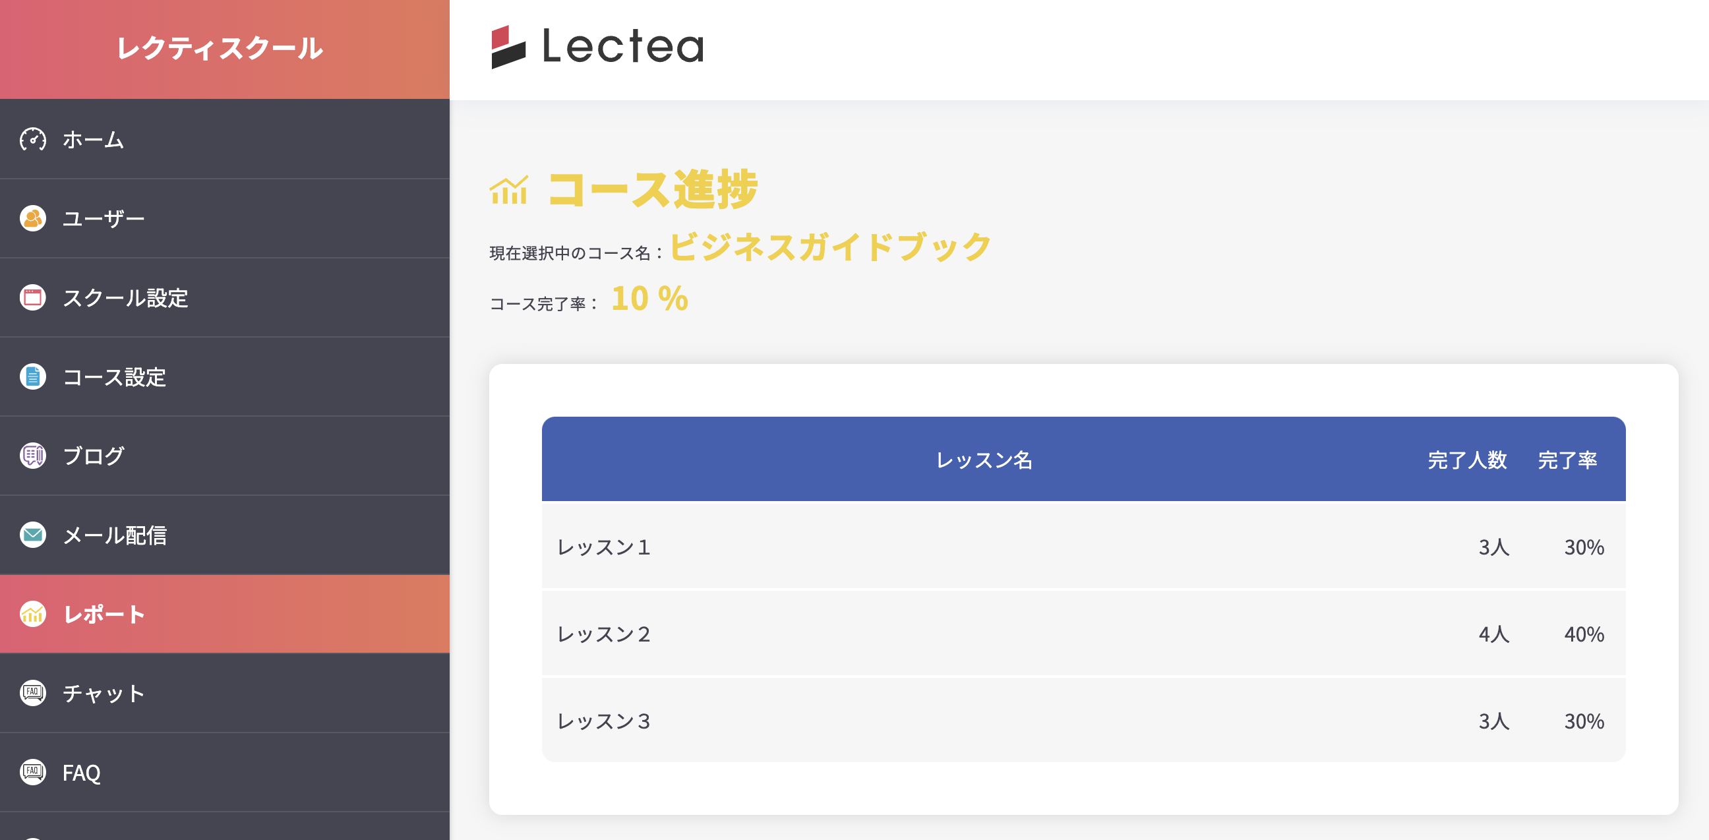Click the レクティスクール school title
Image resolution: width=1709 pixels, height=840 pixels.
pos(220,48)
